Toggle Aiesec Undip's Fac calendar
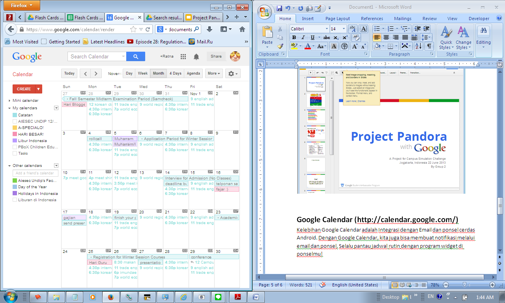This screenshot has height=303, width=505. (x=15, y=181)
